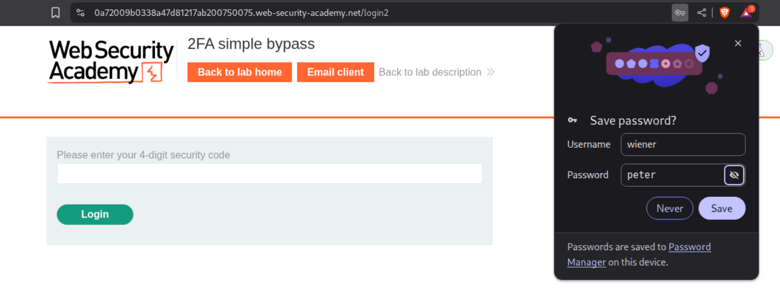The height and width of the screenshot is (291, 780).
Task: Open the Email client button
Action: coord(335,72)
